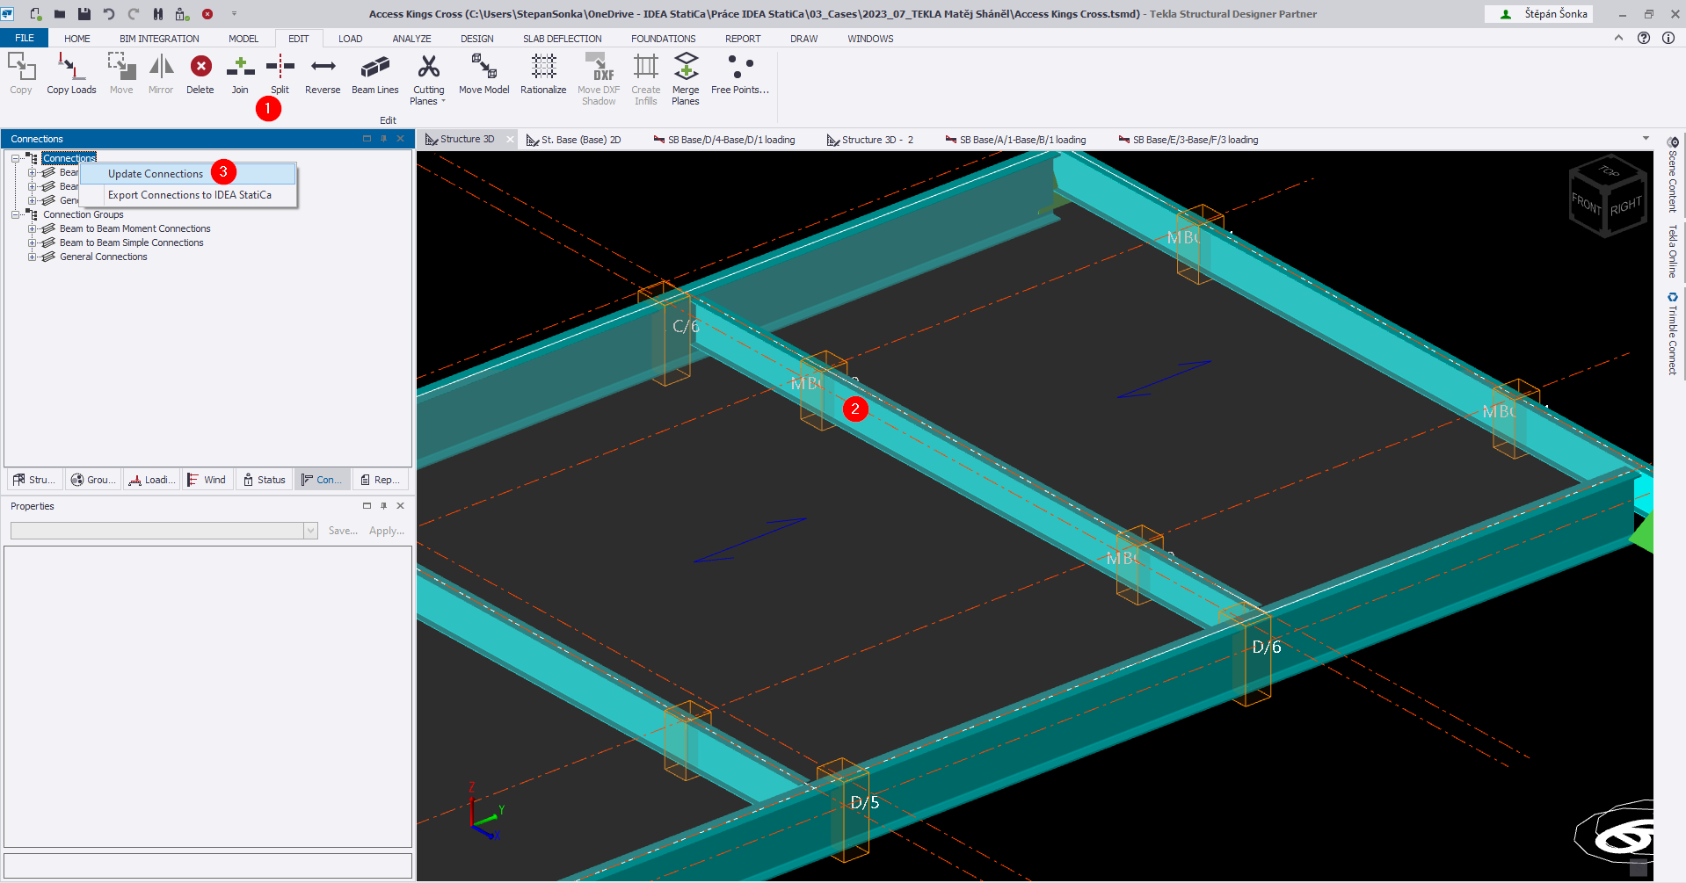The image size is (1686, 883).
Task: Select Export Connections to IDEA StatiCa
Action: coord(189,195)
